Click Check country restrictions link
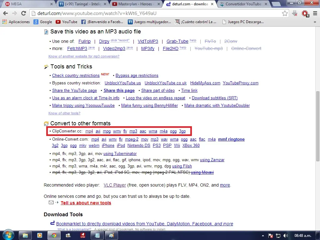 point(76,76)
